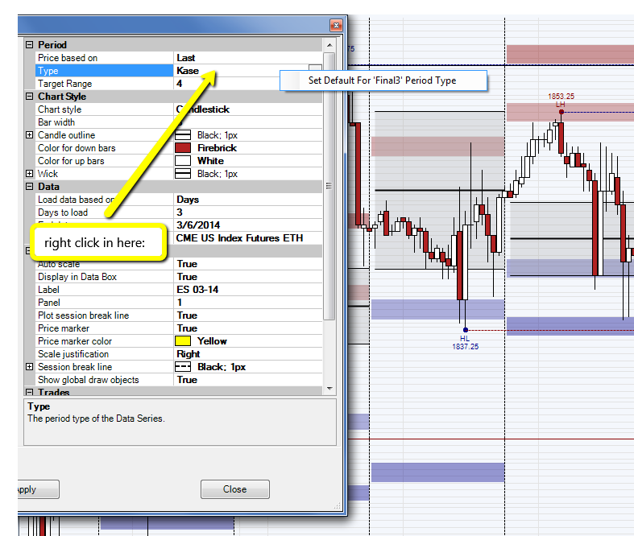This screenshot has width=634, height=536.
Task: Select the Bar width property
Action: tap(104, 122)
